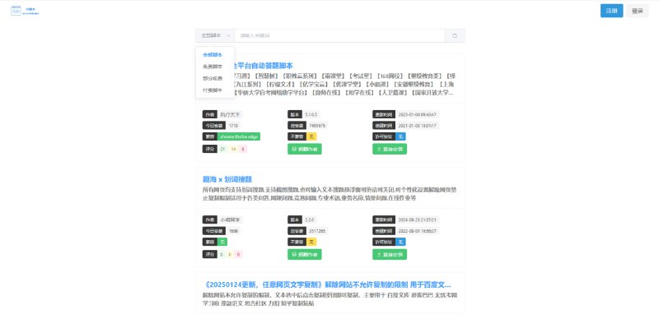Click 捐赠作者 for author 小明同学

(305, 254)
